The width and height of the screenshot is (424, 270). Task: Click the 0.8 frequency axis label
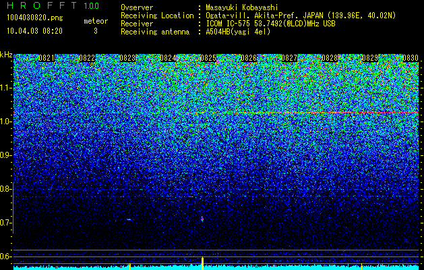tap(5, 189)
